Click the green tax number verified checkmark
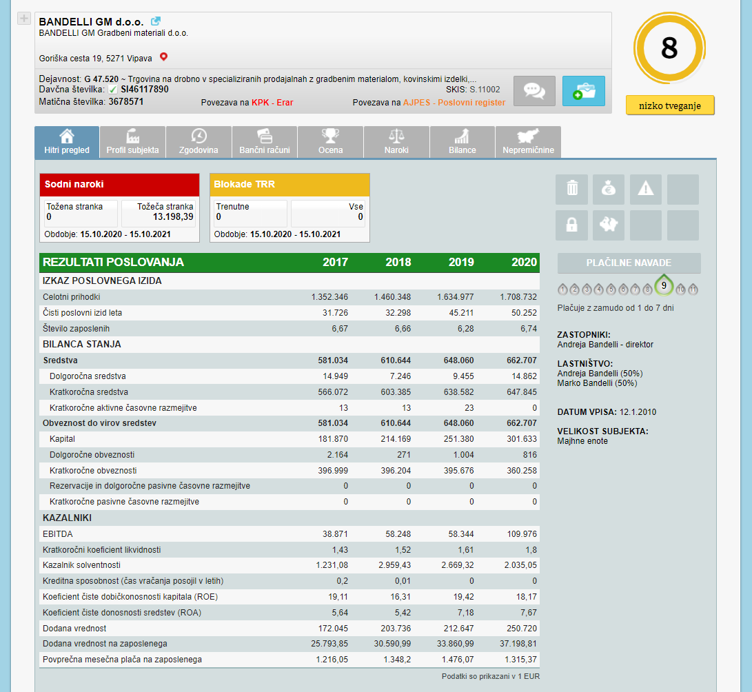752x692 pixels. 113,90
